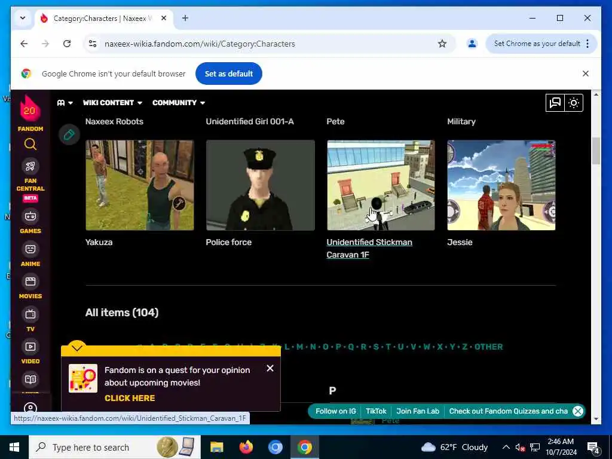
Task: Jump to letter Z in index
Action: (x=465, y=347)
